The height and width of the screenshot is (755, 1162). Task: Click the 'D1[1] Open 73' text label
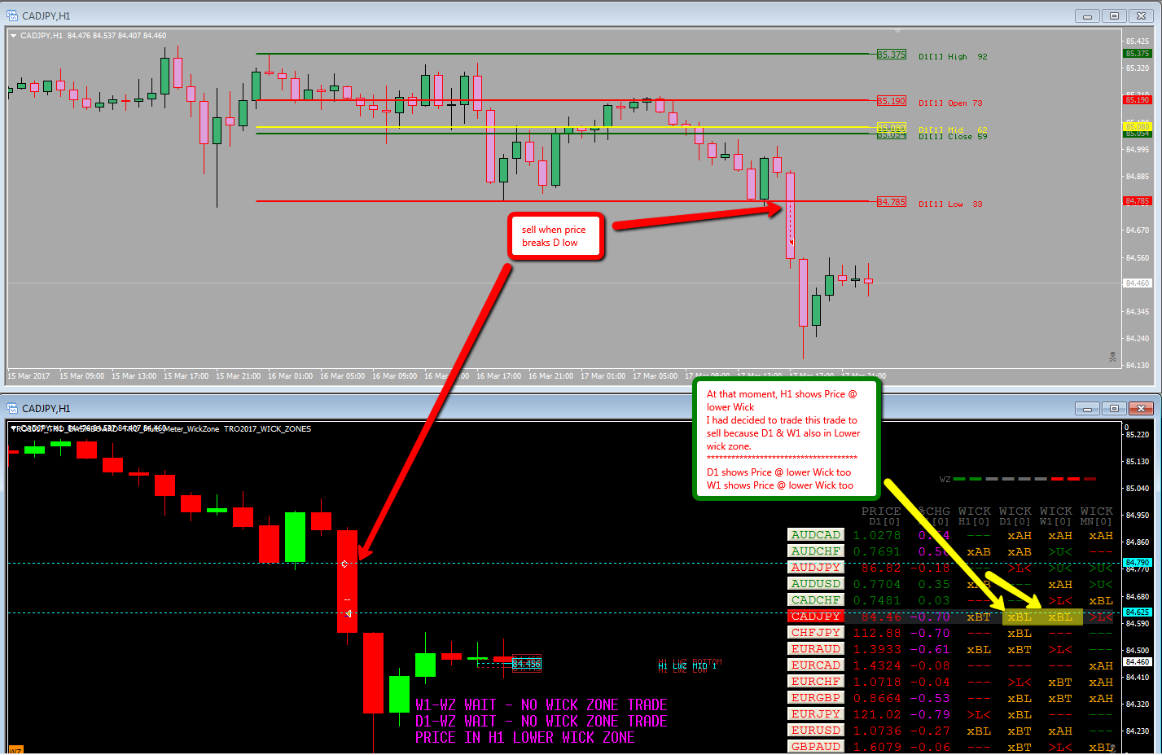(x=950, y=103)
